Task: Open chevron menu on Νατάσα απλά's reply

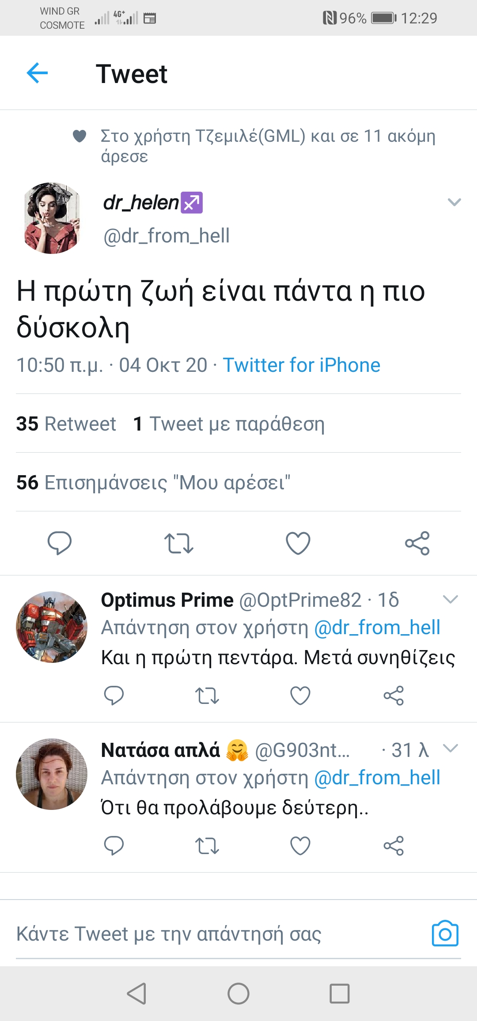Action: click(450, 748)
